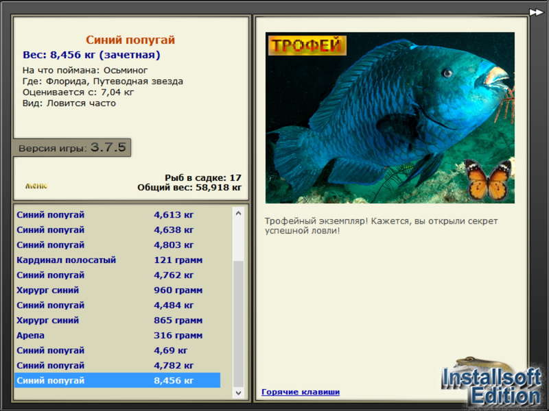Screen dimensions: 549x411
Task: Click the На что поймана: Осьминог line
Action: pyautogui.click(x=85, y=71)
